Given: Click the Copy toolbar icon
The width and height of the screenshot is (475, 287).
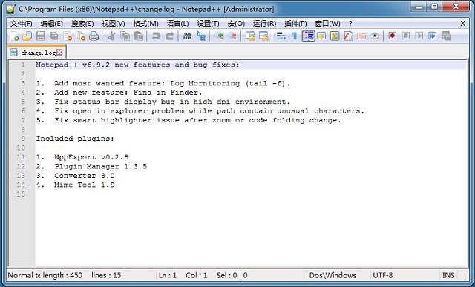Looking at the screenshot, I should tap(125, 36).
